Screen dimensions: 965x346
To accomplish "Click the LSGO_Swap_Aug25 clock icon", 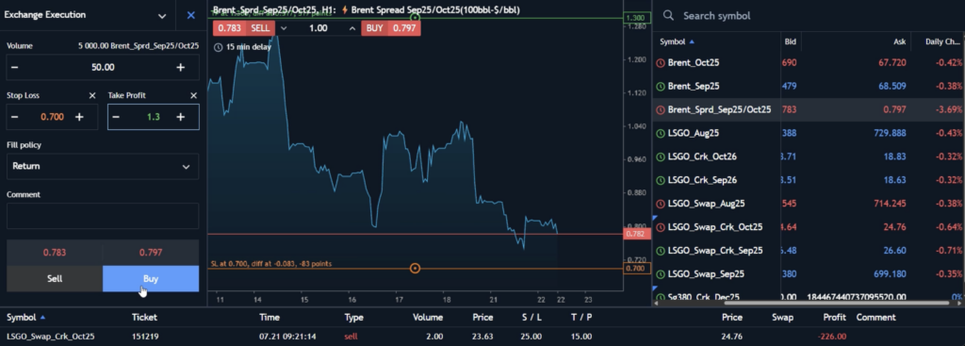I will (661, 204).
